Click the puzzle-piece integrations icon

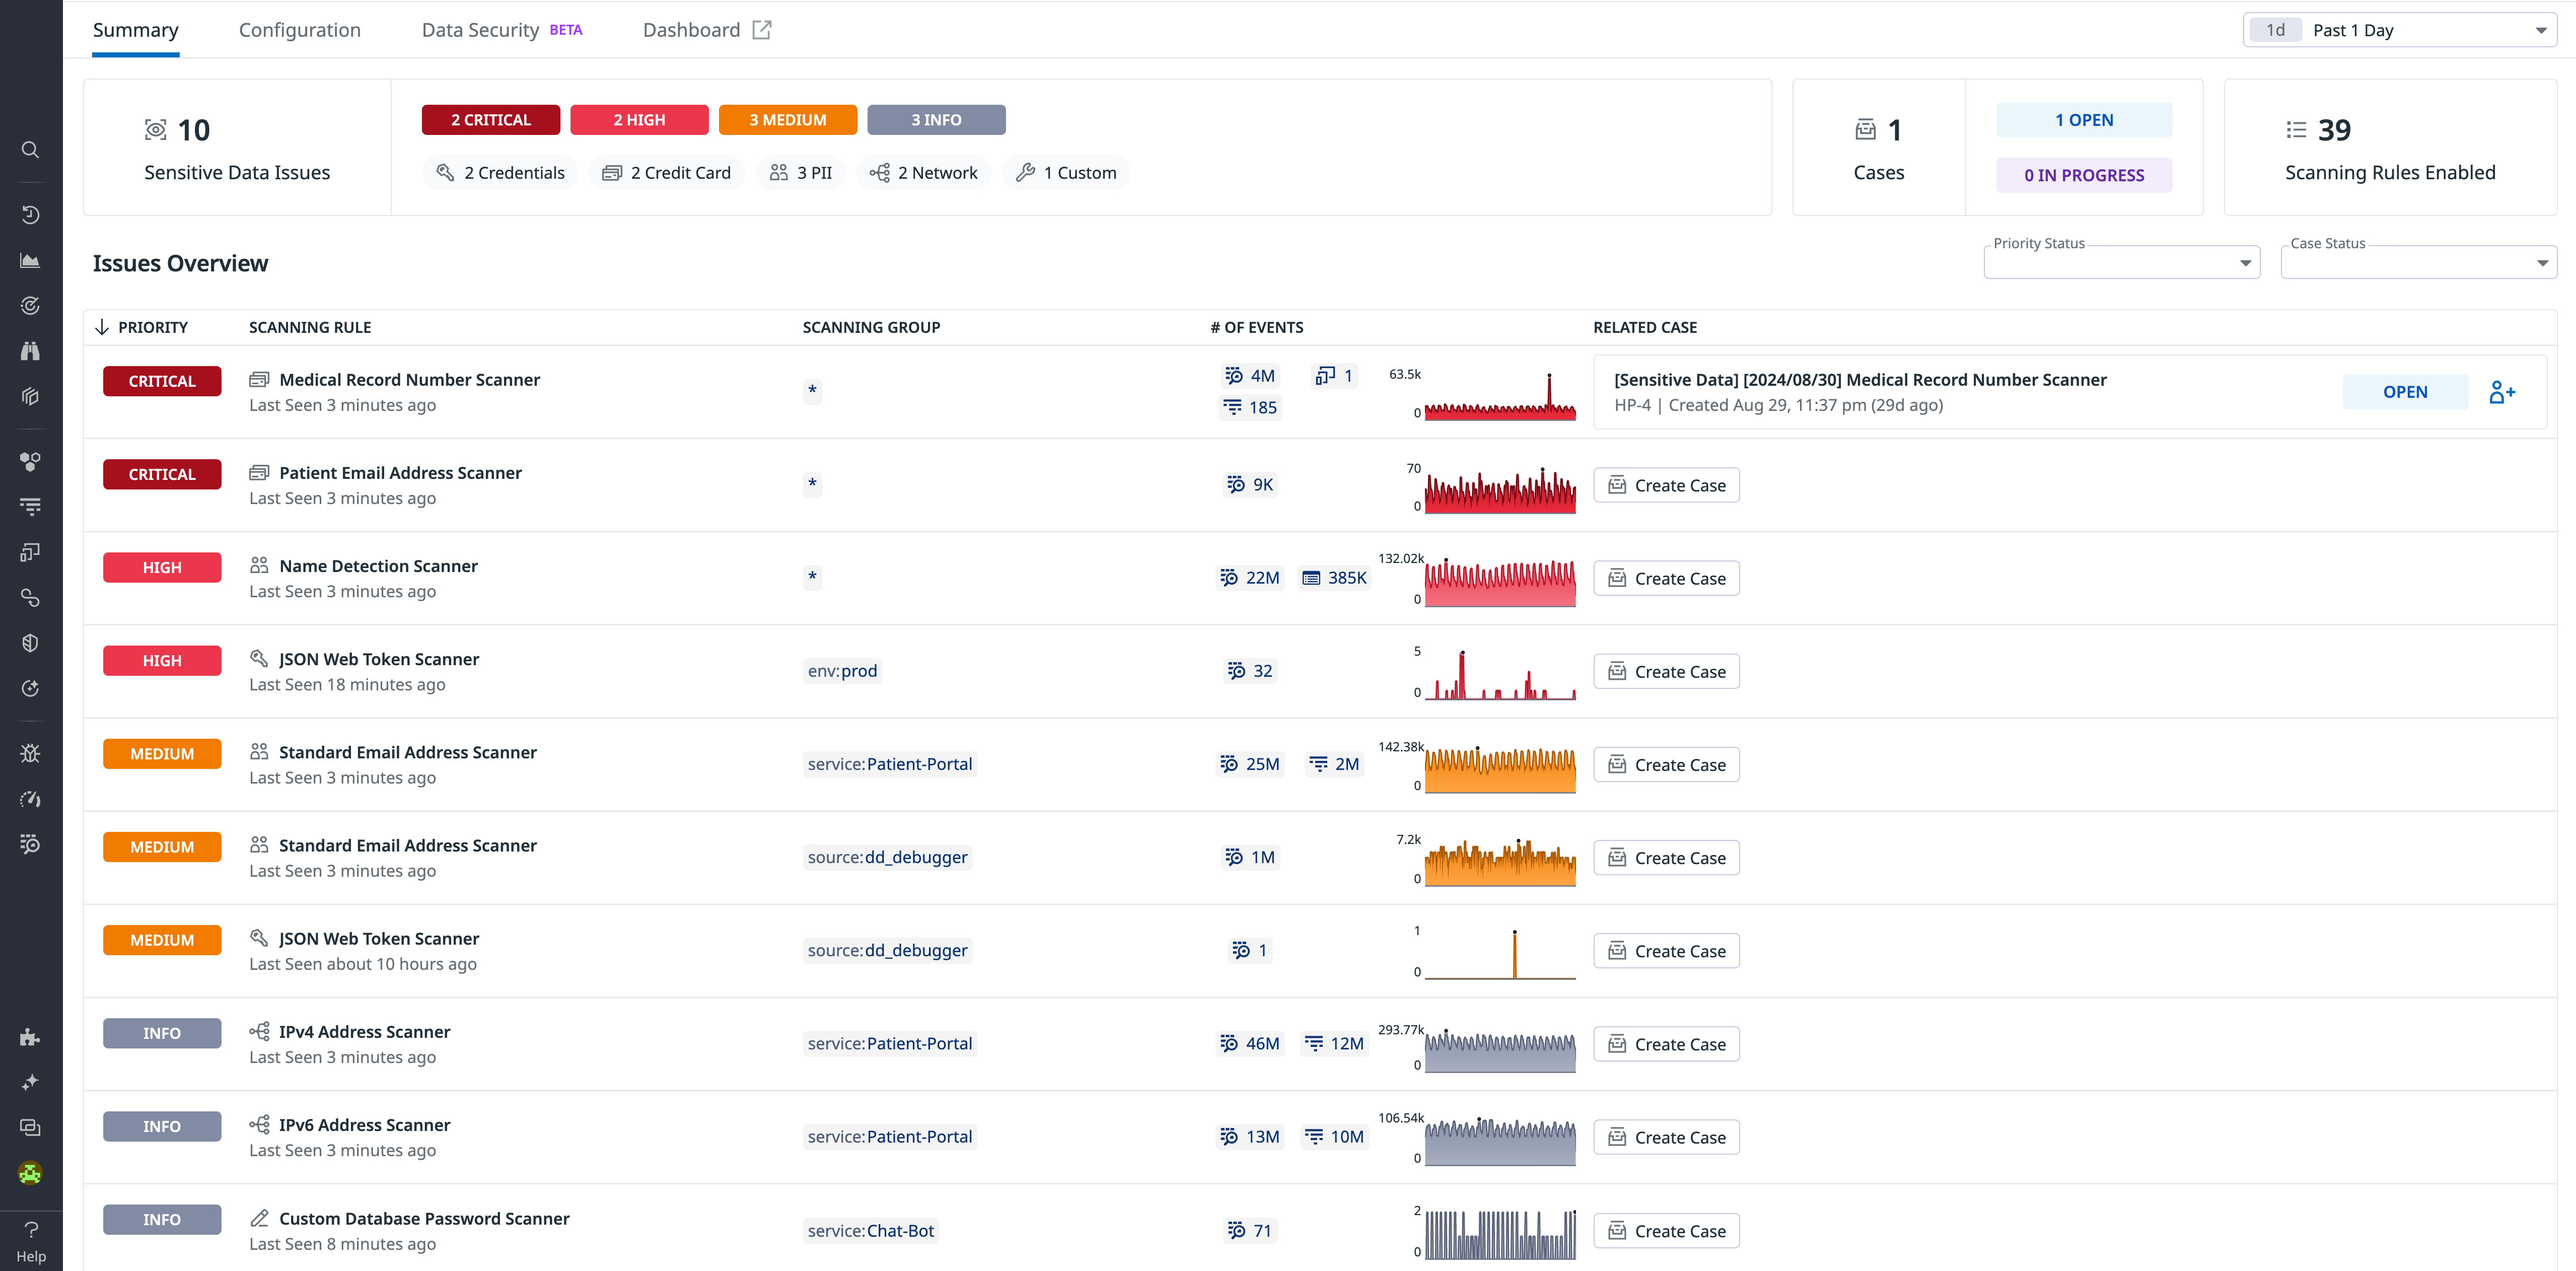(30, 1037)
